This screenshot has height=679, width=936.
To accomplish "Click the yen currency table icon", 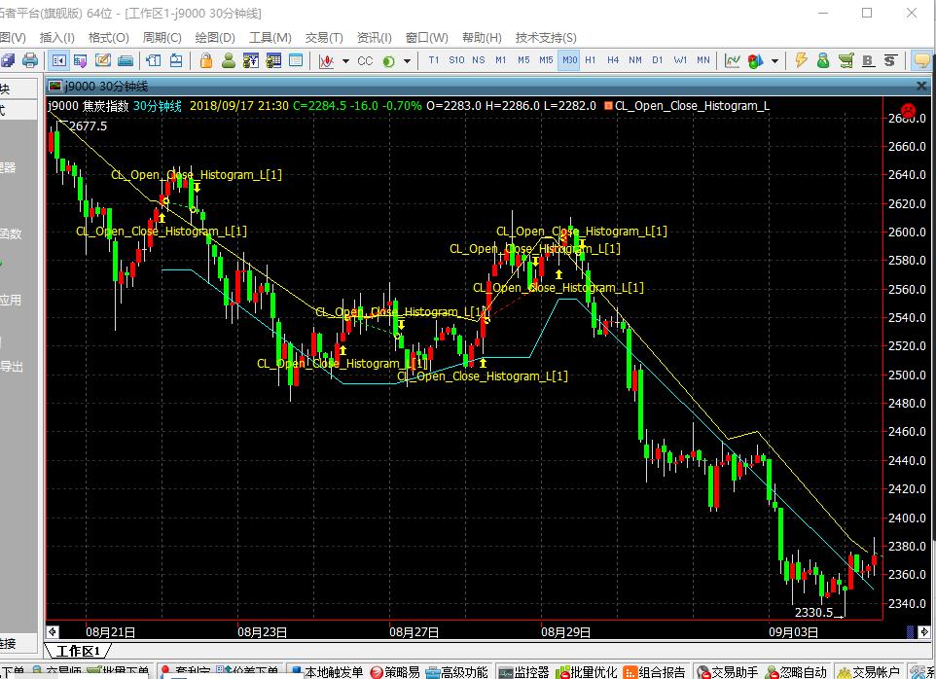I will pos(251,60).
